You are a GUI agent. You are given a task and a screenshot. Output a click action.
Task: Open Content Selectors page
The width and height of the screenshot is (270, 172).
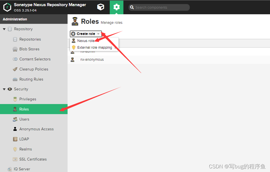tap(35, 59)
